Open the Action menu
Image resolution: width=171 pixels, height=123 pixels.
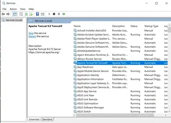13,9
